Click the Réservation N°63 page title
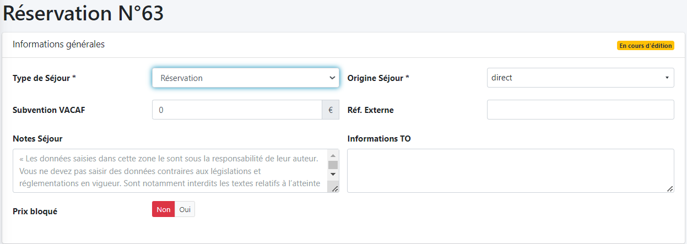The image size is (687, 244). tap(83, 14)
